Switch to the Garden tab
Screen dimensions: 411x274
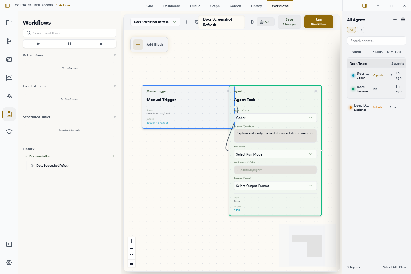click(x=235, y=6)
